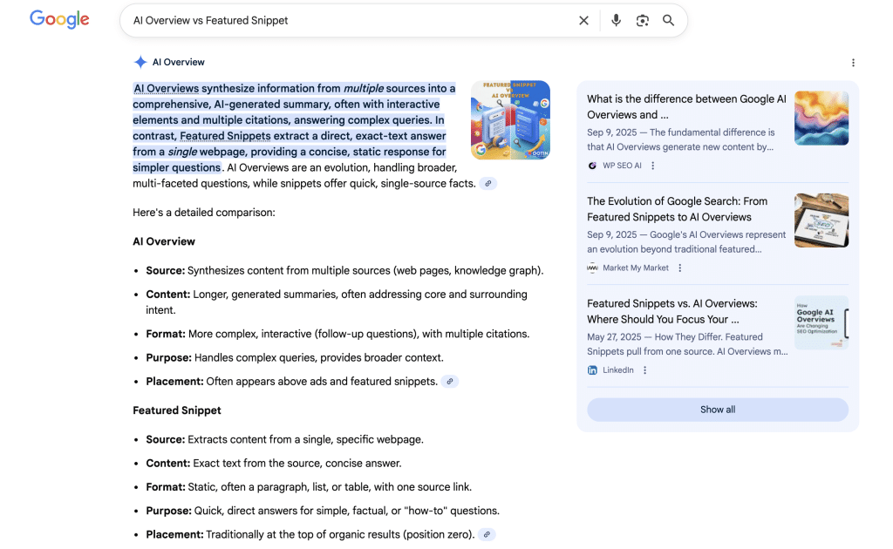Click 'Sep 9, 2025 — The fundamental difference' snippet

pos(680,139)
